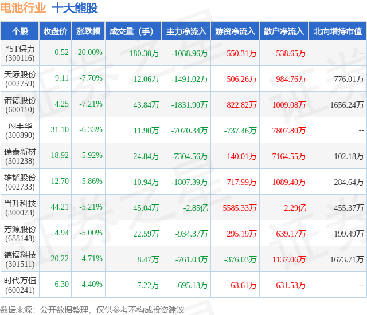367x315 pixels.
Task: Click the 散户净流入 column header
Action: [284, 31]
